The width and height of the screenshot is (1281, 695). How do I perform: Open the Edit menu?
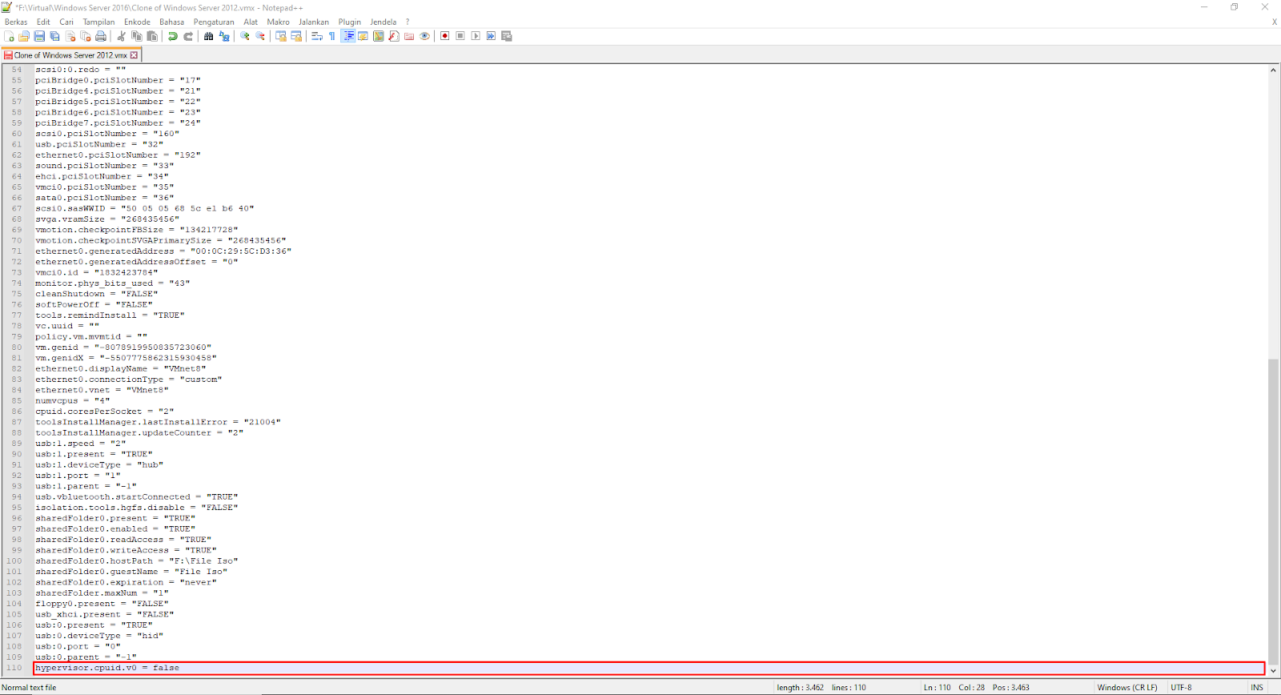point(43,22)
